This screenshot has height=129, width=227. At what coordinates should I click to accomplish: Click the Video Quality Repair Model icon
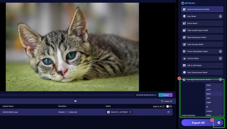pyautogui.click(x=184, y=30)
